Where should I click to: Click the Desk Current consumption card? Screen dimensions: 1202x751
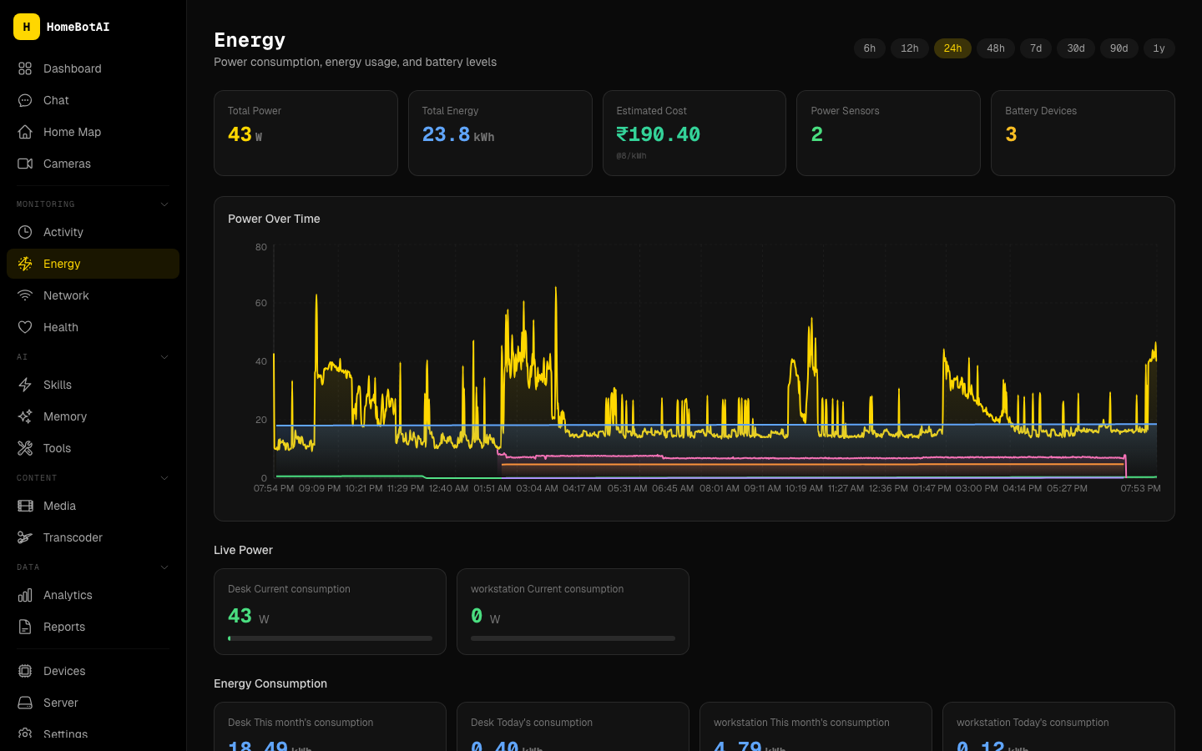[330, 611]
